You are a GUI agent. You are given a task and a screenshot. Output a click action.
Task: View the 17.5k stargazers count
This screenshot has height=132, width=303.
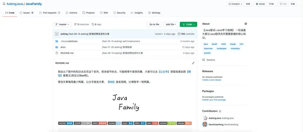[271, 4]
